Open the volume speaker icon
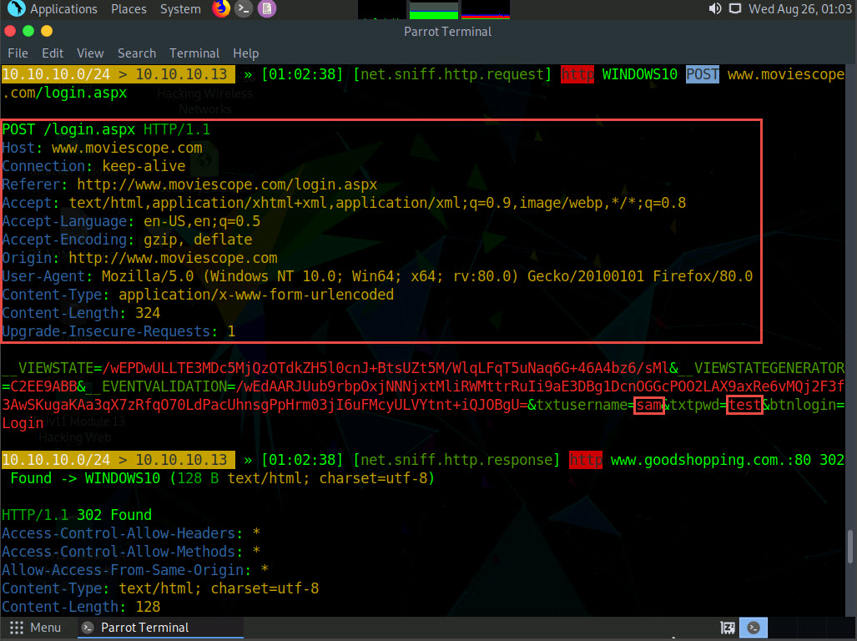The height and width of the screenshot is (641, 857). pyautogui.click(x=715, y=8)
